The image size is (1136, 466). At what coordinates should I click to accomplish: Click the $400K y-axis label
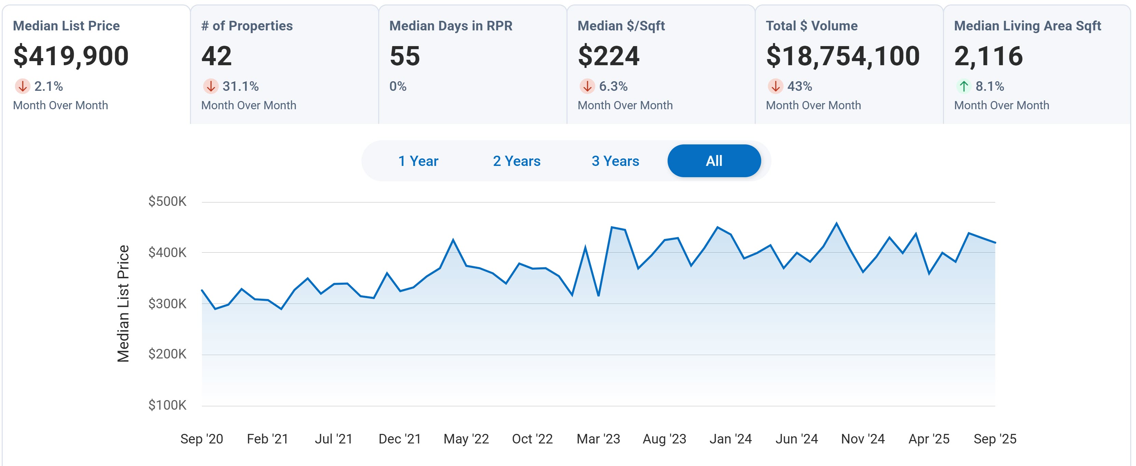point(167,253)
